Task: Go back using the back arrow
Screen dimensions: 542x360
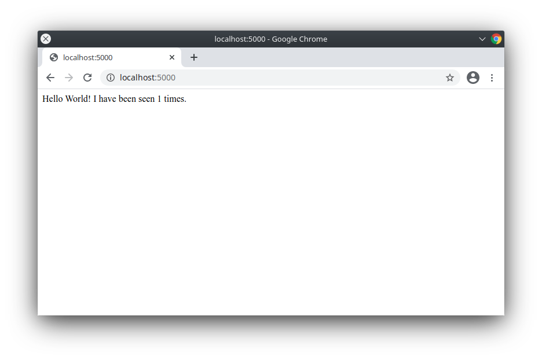Action: pyautogui.click(x=50, y=78)
